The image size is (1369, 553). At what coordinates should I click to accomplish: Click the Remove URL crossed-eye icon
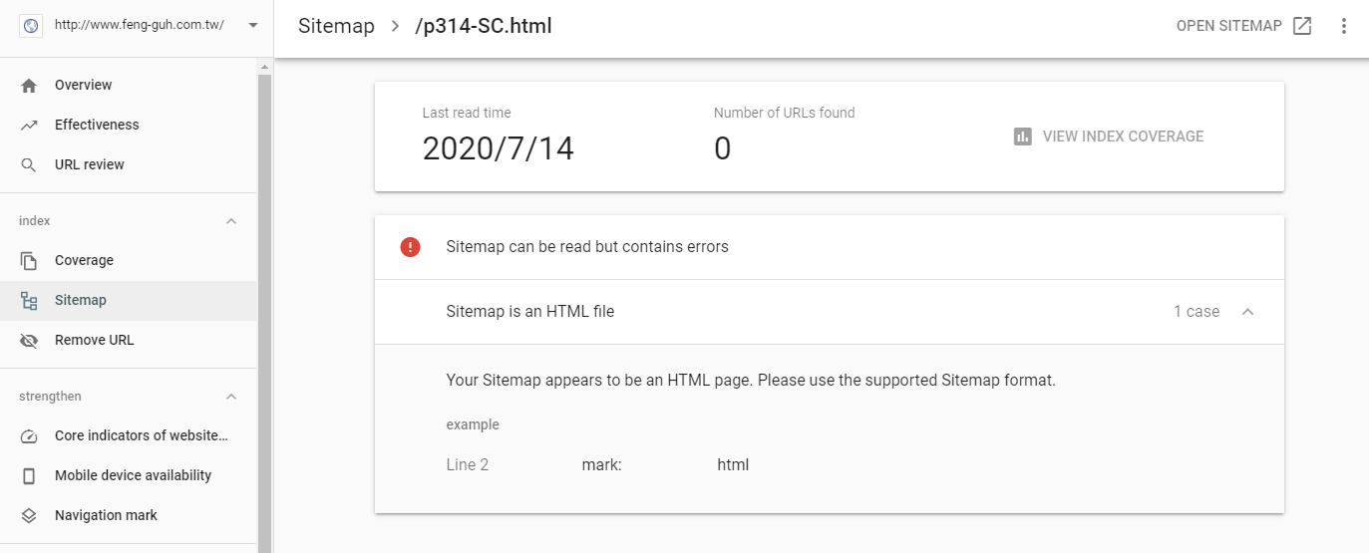click(29, 341)
